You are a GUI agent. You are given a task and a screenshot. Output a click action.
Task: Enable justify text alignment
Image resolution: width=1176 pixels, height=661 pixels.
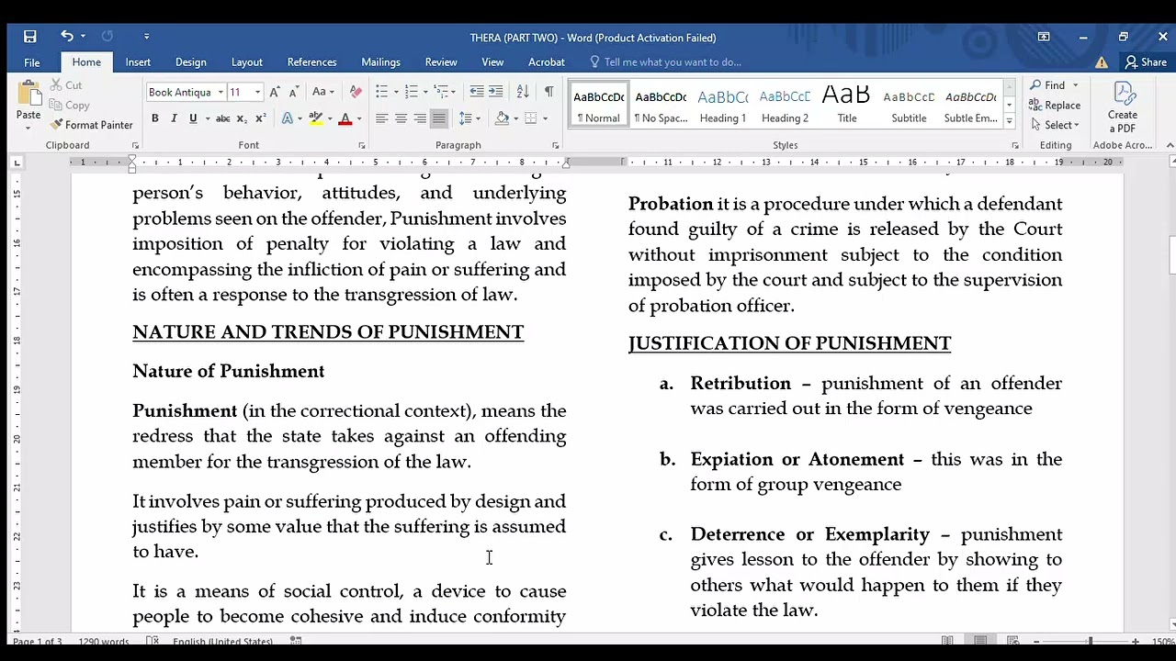pos(439,118)
